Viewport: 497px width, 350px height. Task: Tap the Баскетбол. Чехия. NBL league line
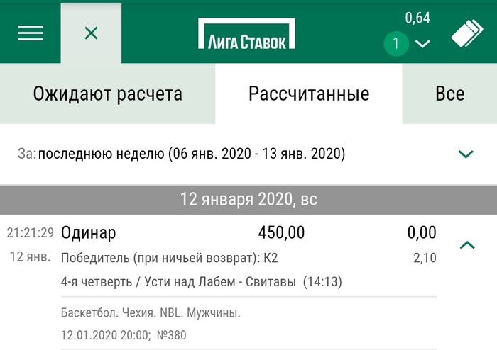point(151,312)
